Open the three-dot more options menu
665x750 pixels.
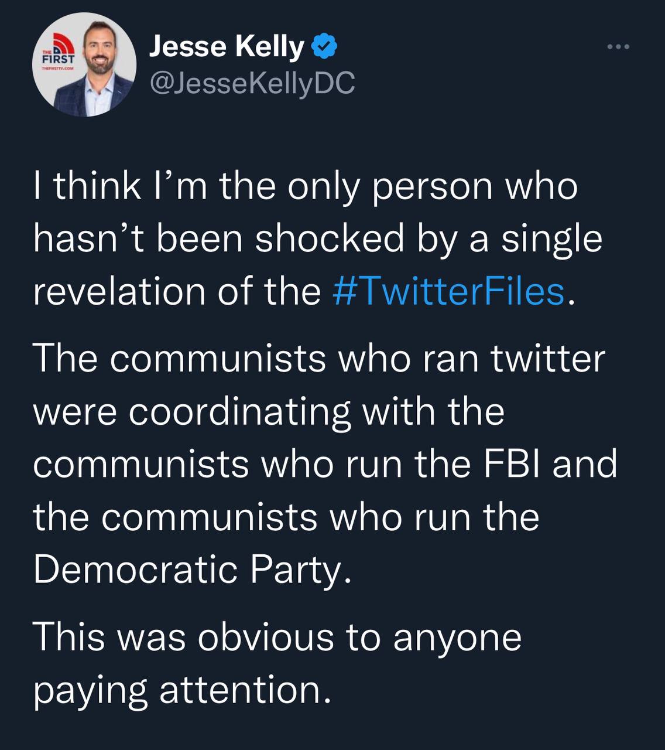click(618, 47)
